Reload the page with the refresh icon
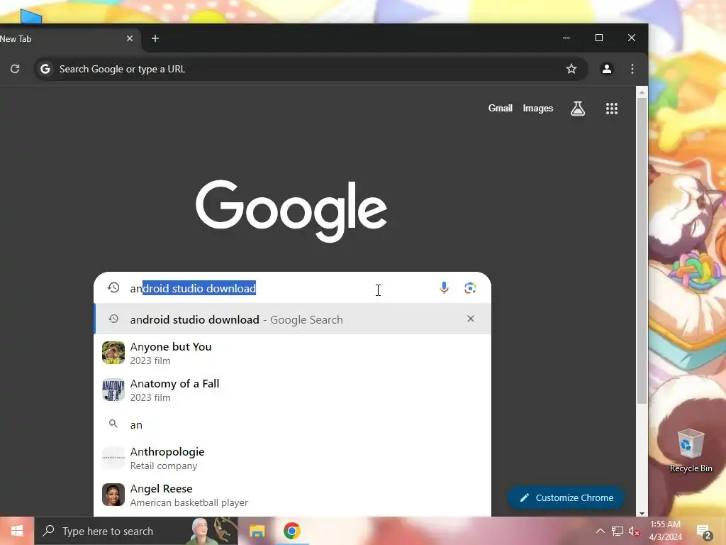Viewport: 726px width, 545px height. (x=15, y=69)
